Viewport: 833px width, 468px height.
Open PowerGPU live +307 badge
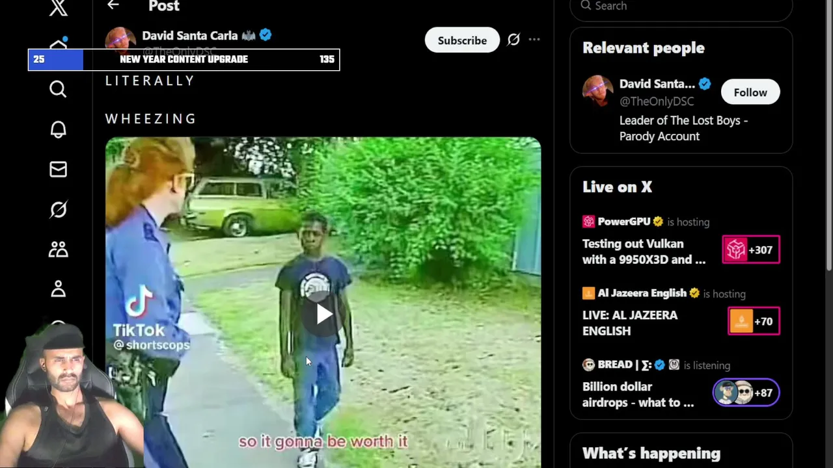[751, 250]
